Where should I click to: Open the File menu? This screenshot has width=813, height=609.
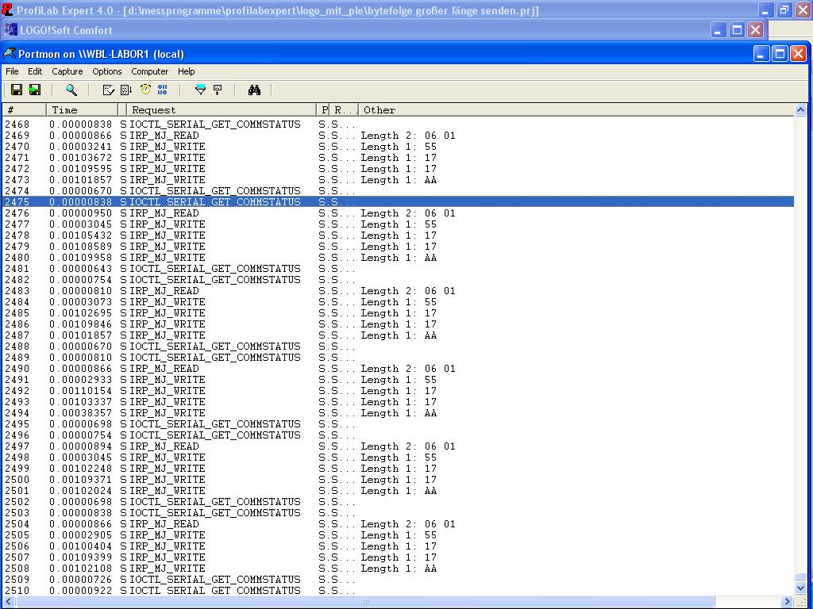pos(12,71)
